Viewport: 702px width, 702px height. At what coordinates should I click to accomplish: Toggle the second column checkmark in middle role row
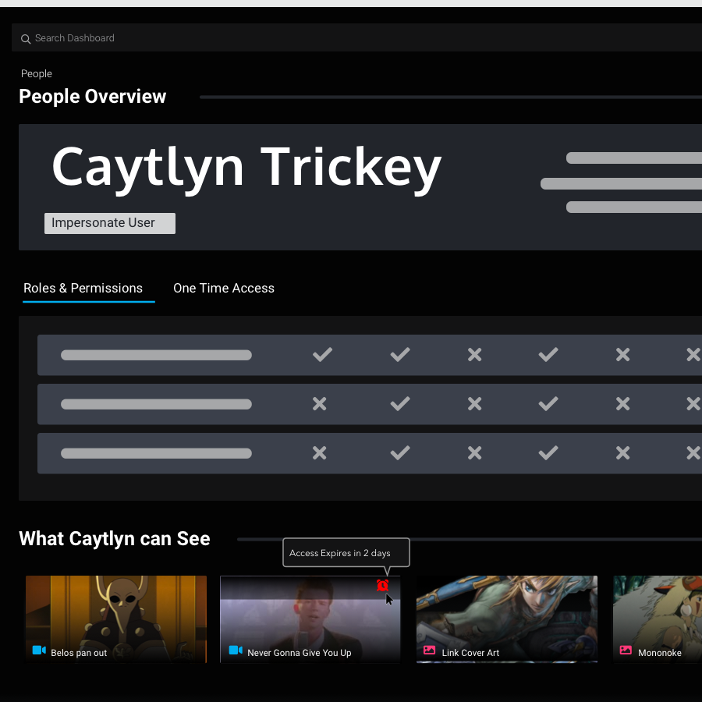tap(400, 404)
